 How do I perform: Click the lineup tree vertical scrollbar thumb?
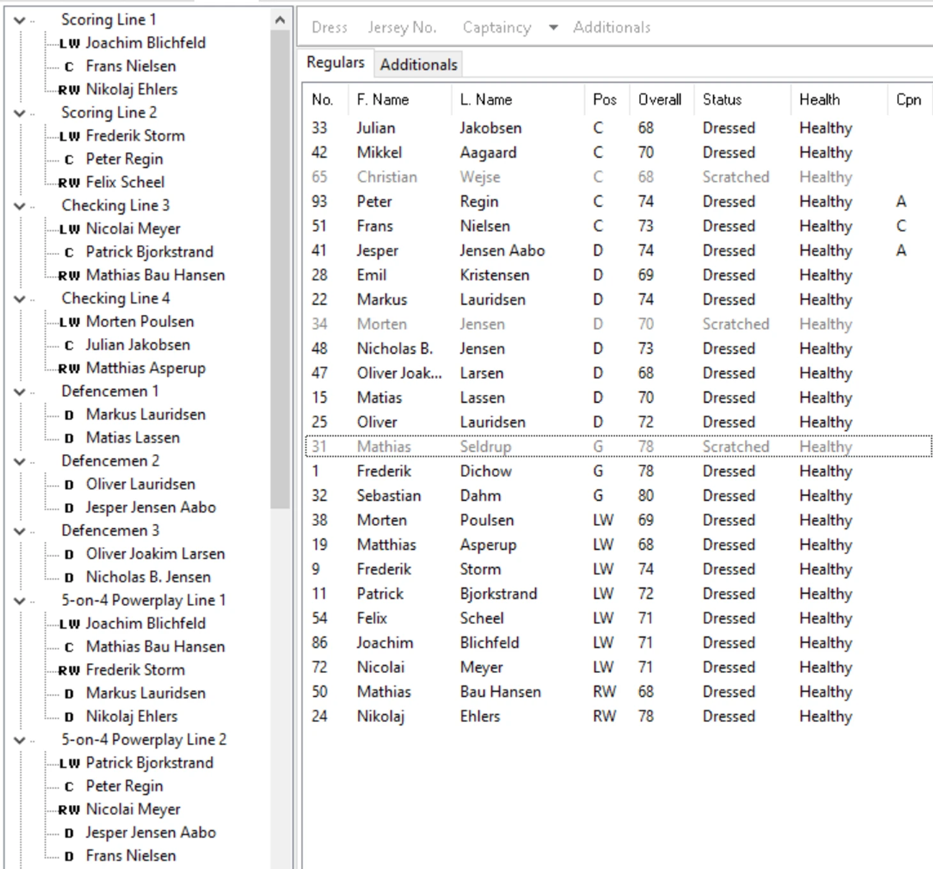(x=280, y=268)
